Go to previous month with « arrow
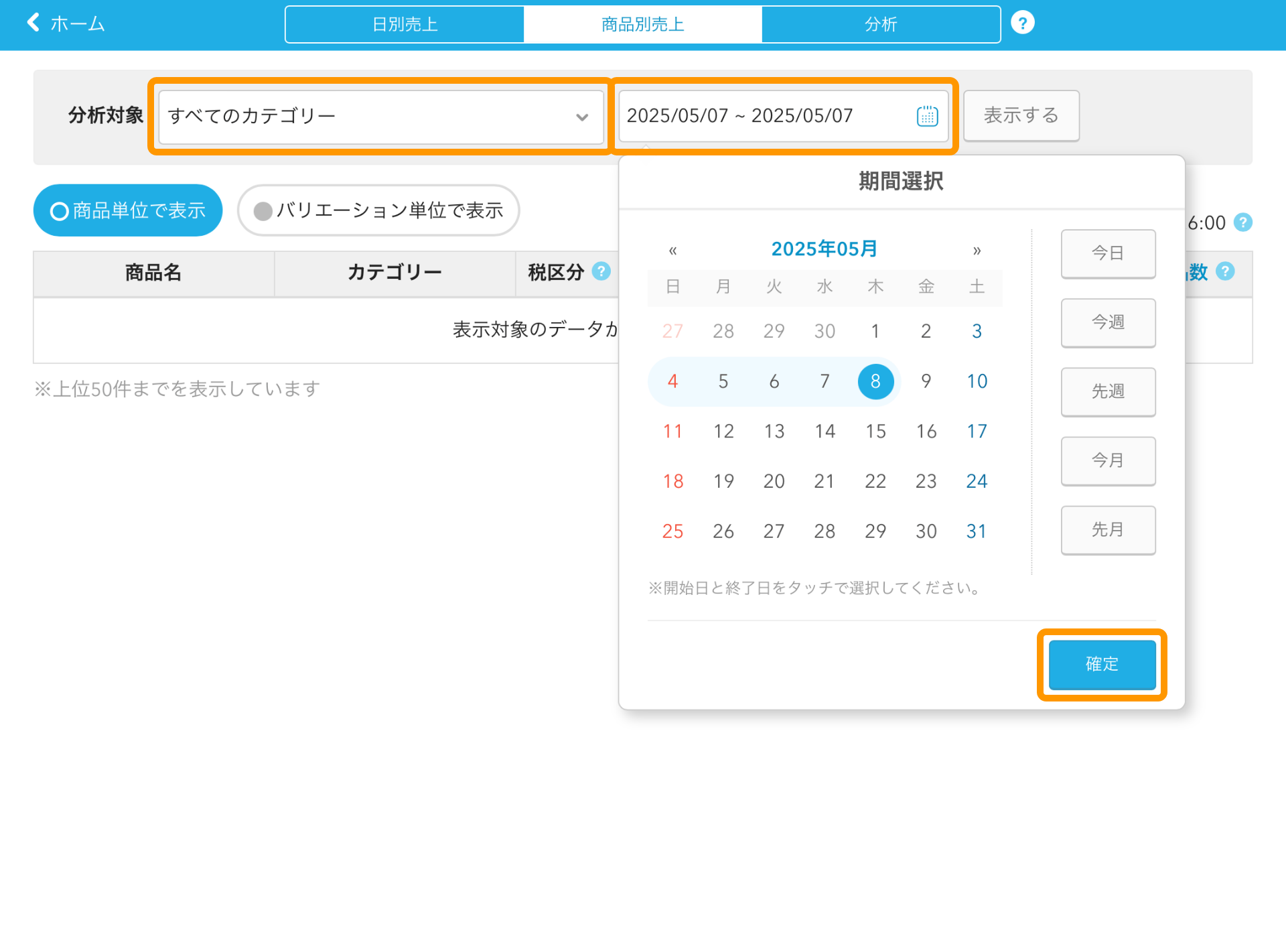Image resolution: width=1286 pixels, height=938 pixels. (672, 251)
